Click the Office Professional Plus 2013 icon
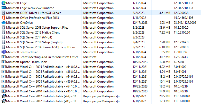Image resolution: width=201 pixels, height=104 pixels. click(3, 18)
